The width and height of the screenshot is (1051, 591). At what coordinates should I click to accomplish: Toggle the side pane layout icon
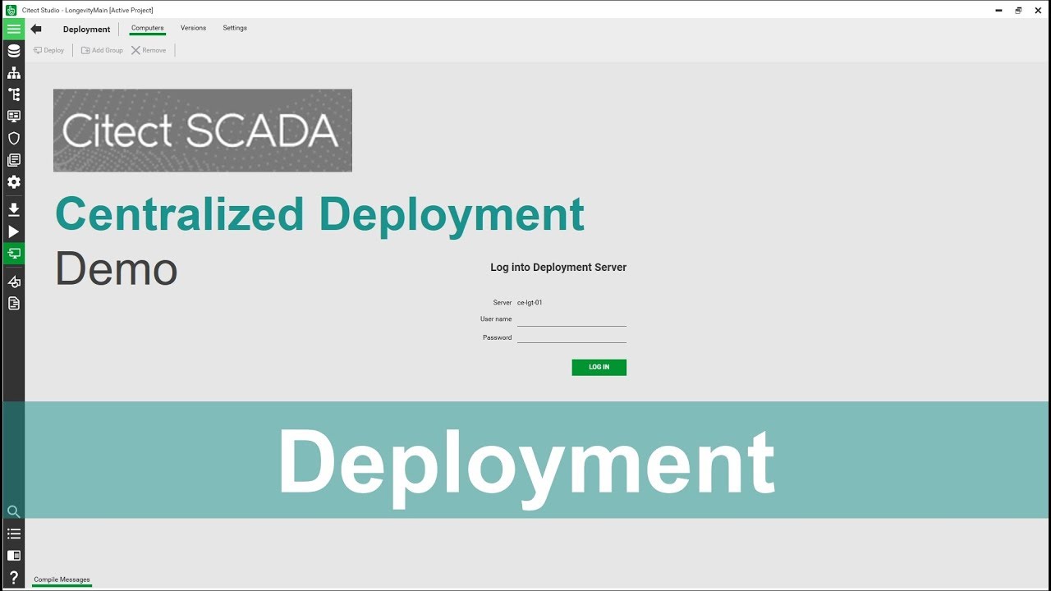(x=13, y=556)
